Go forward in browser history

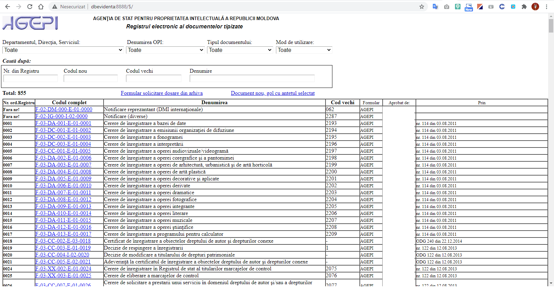pyautogui.click(x=19, y=7)
